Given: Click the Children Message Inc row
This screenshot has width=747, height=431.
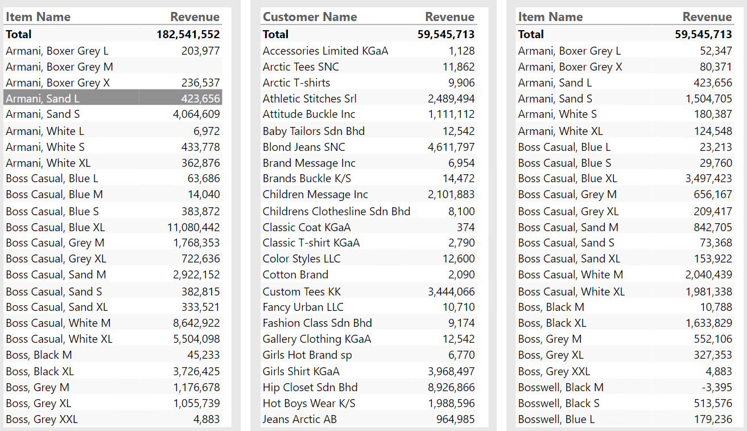Looking at the screenshot, I should pos(369,194).
